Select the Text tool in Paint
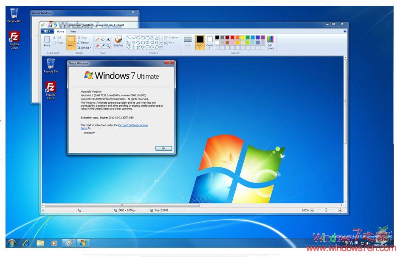Image resolution: width=400 pixels, height=257 pixels. click(x=108, y=39)
